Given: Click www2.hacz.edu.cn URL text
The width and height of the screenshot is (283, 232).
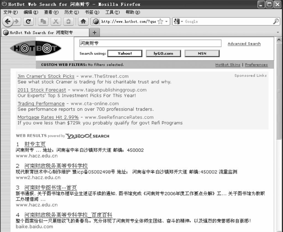Looking at the screenshot, I should click(x=38, y=178).
